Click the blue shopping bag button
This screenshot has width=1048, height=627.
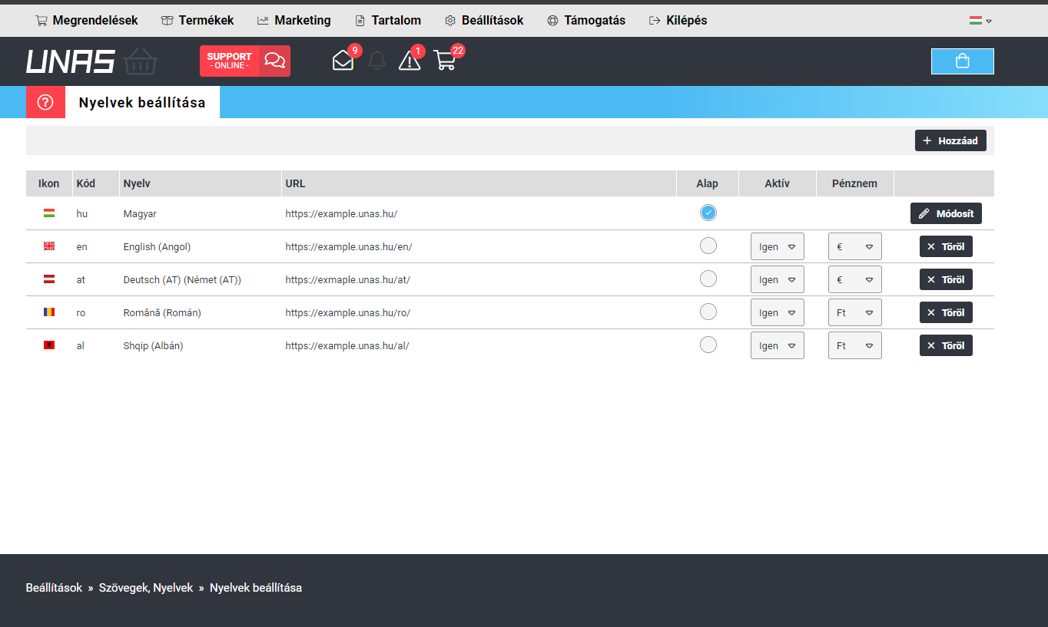pyautogui.click(x=962, y=61)
